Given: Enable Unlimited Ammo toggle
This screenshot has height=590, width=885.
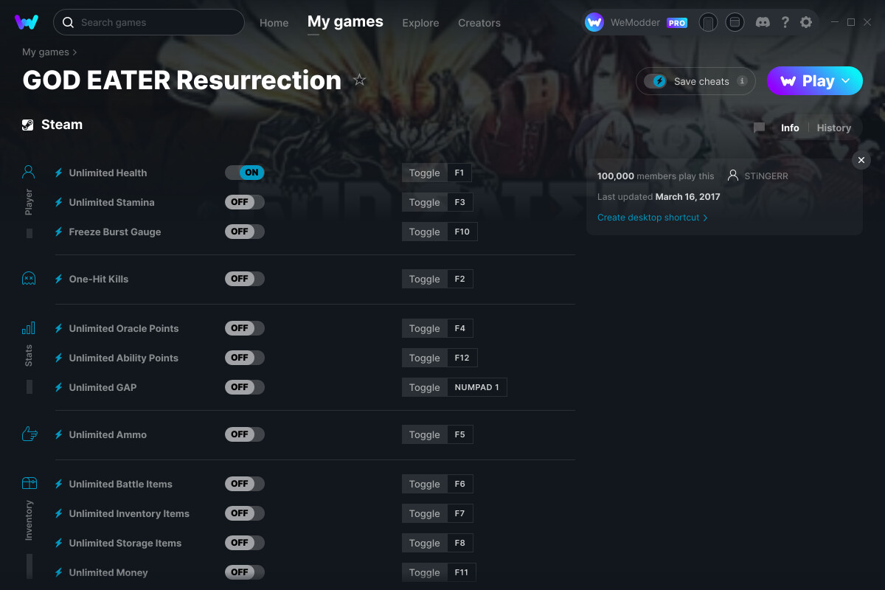Looking at the screenshot, I should pyautogui.click(x=245, y=434).
